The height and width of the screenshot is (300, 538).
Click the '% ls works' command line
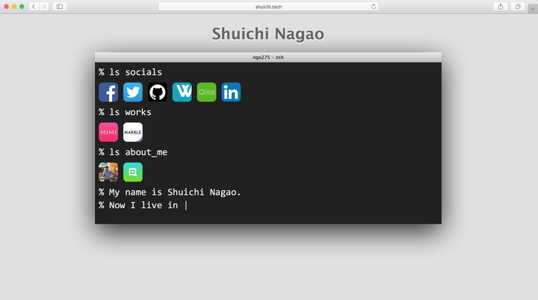(x=125, y=112)
